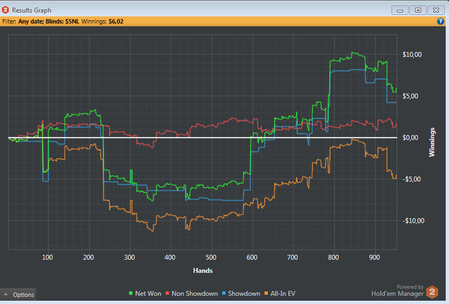Expand the Options panel
Image resolution: width=449 pixels, height=304 pixels.
pyautogui.click(x=18, y=294)
